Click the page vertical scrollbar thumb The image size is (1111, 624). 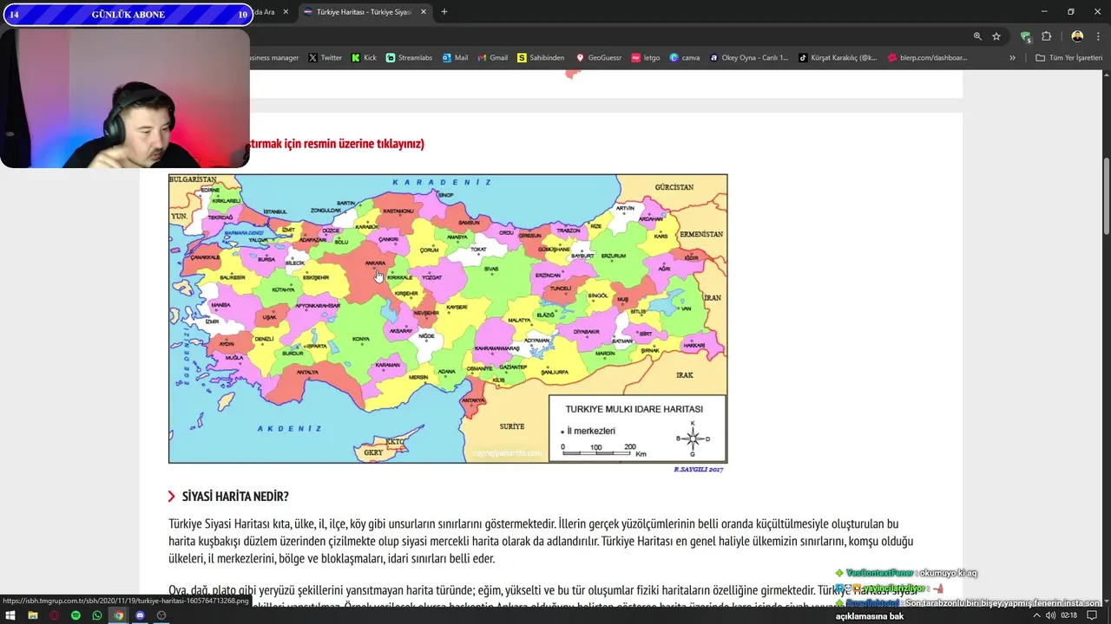(1106, 197)
